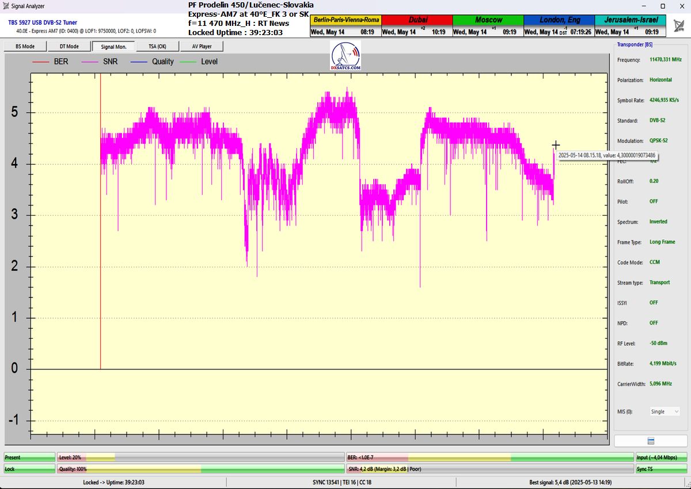Click the Signal Analyzer app icon in title bar

click(6, 6)
